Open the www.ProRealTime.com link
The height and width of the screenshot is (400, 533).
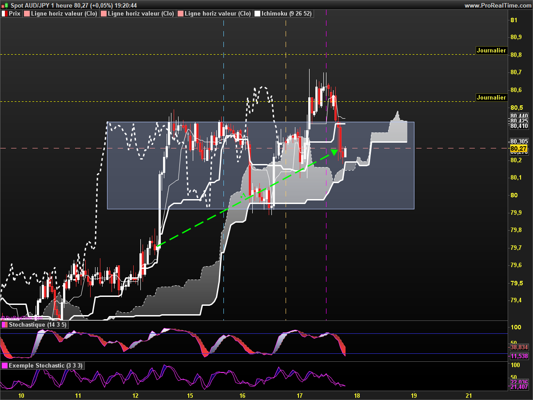tap(497, 5)
